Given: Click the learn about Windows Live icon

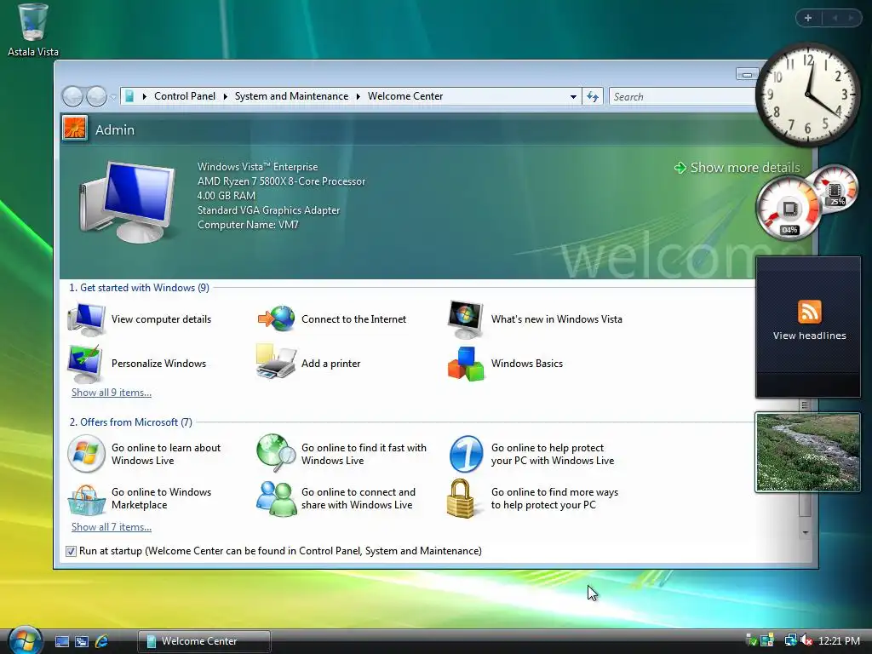Looking at the screenshot, I should pos(86,454).
